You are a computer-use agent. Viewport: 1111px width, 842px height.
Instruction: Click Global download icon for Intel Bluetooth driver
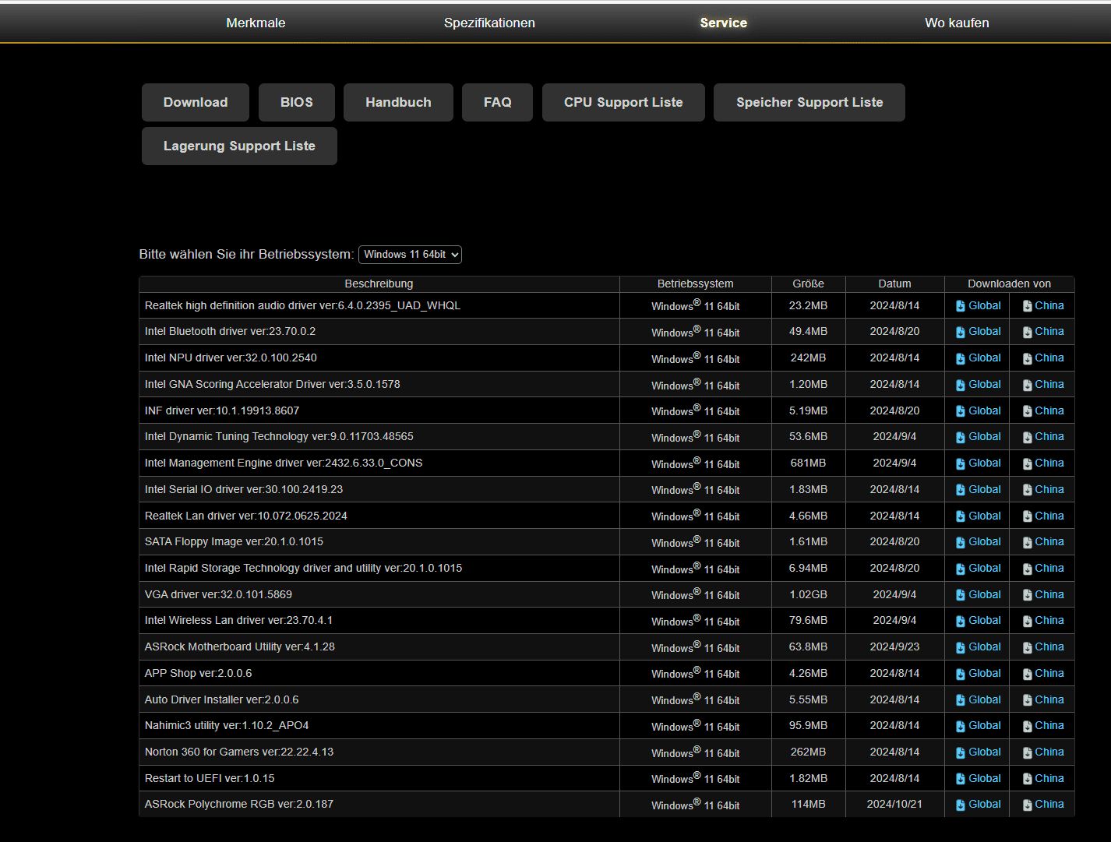tap(961, 332)
